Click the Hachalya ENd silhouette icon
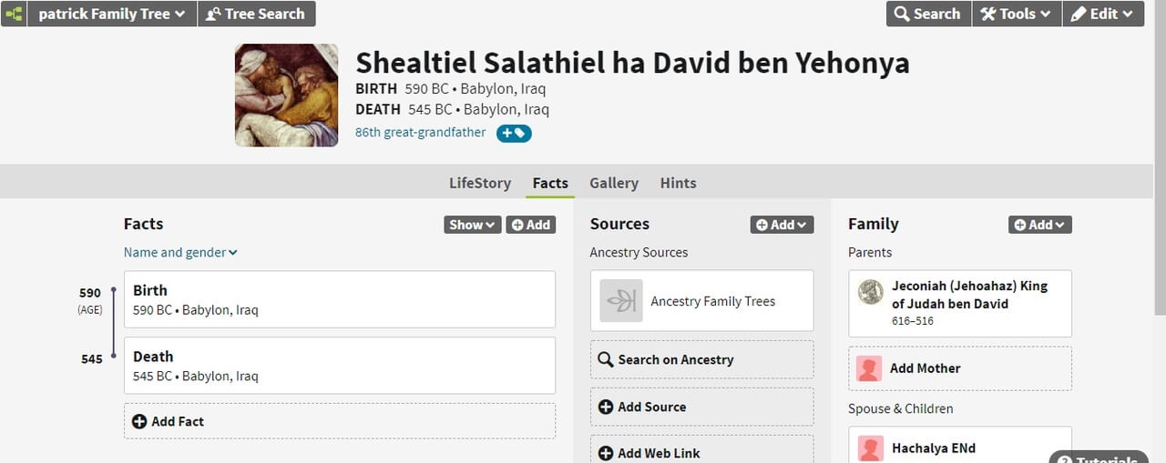This screenshot has height=463, width=1166. [x=870, y=448]
